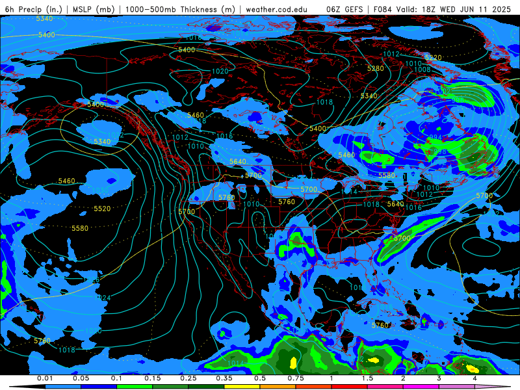Image resolution: width=520 pixels, height=390 pixels.
Task: Click the 'F084' forecast hour label
Action: click(383, 9)
